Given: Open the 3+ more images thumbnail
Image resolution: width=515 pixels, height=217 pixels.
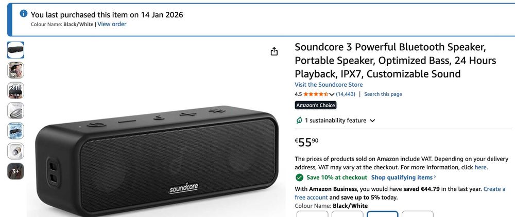Looking at the screenshot, I should click(15, 171).
